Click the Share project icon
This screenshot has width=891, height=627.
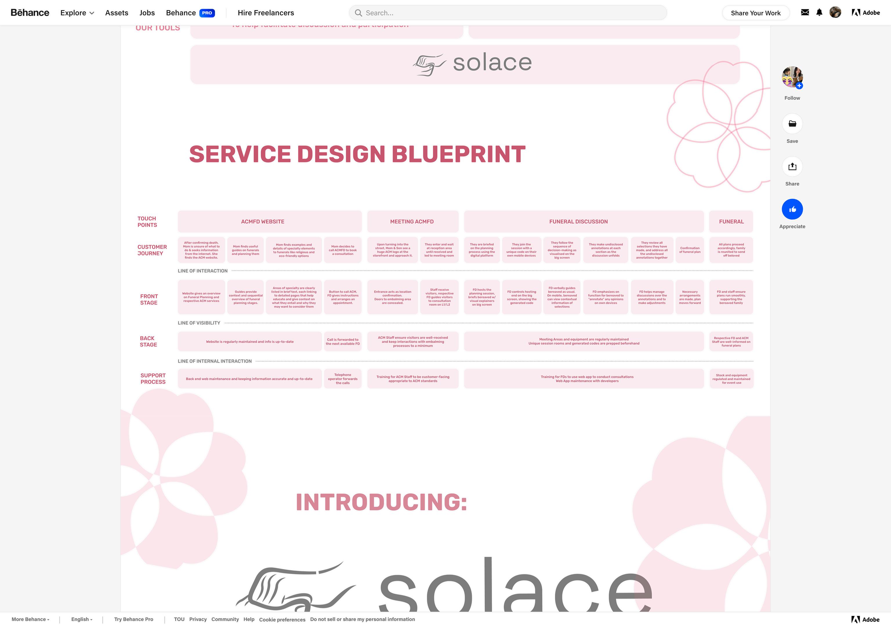pos(792,167)
